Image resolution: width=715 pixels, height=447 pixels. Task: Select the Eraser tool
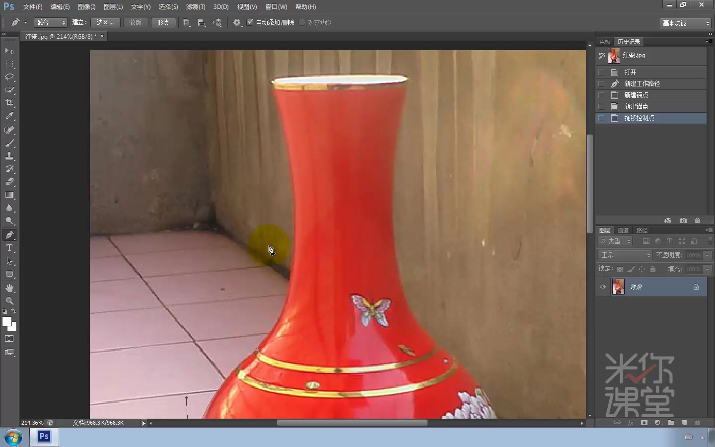9,182
